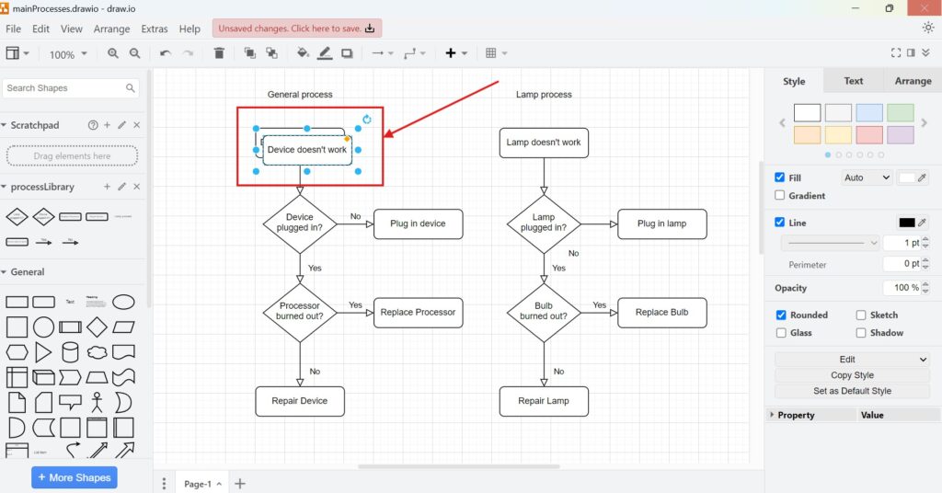Click the Fill Color bucket icon

303,53
